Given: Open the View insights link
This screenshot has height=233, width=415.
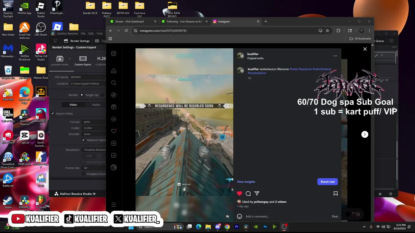Looking at the screenshot, I should coord(246,182).
